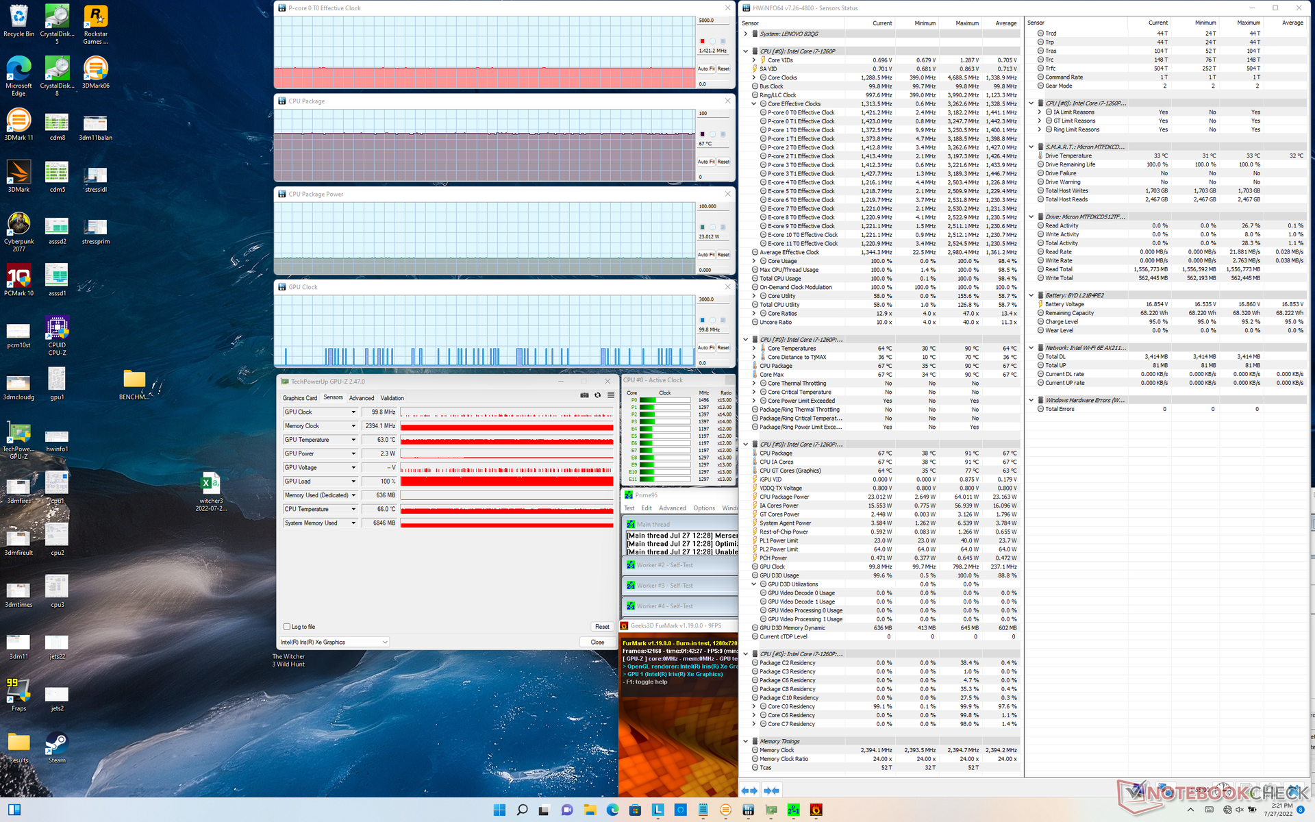This screenshot has height=822, width=1315.
Task: Open the Prime95 Options menu
Action: tap(703, 508)
